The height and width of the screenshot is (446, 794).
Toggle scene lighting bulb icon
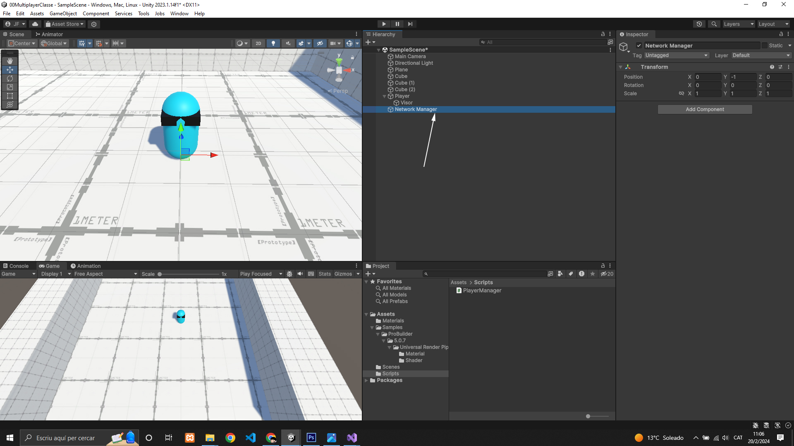[273, 43]
